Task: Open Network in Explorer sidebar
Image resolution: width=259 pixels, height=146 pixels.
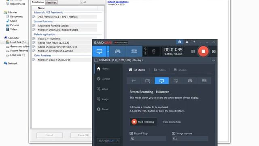Action: pos(11,63)
